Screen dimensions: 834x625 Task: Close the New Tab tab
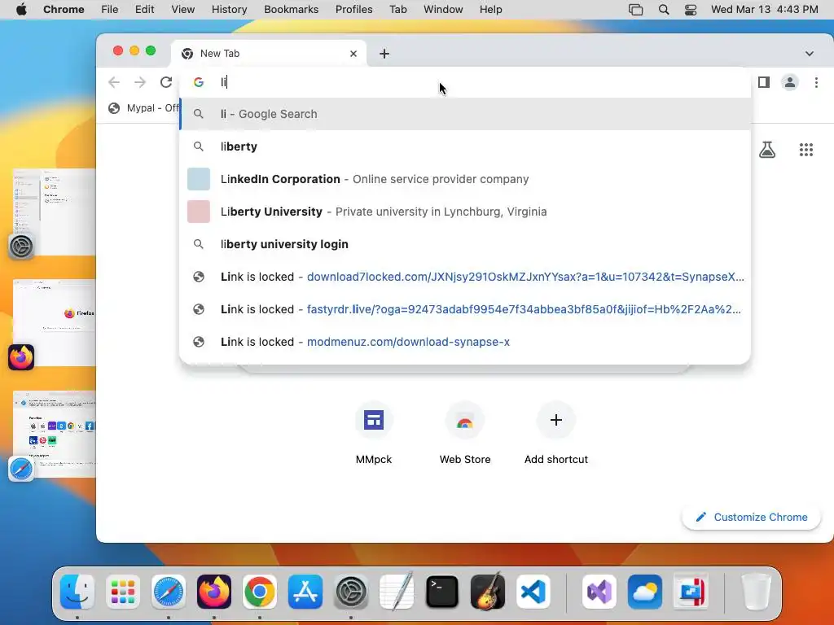(353, 54)
